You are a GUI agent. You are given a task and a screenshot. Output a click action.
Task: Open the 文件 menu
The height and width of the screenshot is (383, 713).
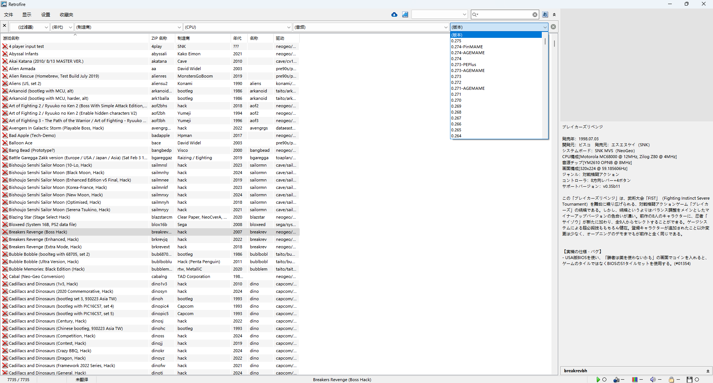9,15
